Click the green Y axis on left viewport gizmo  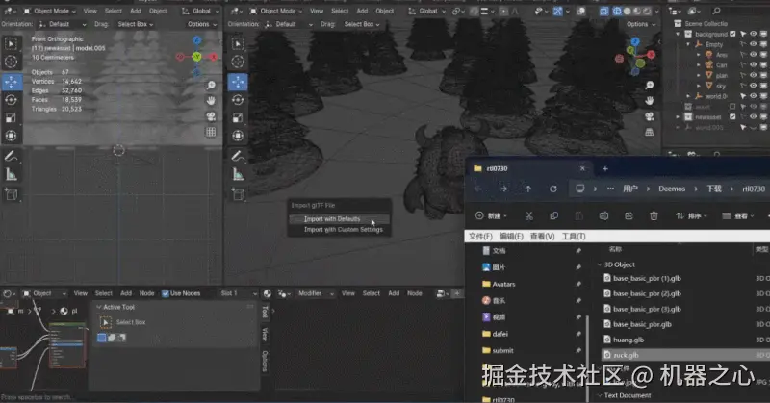click(x=196, y=57)
